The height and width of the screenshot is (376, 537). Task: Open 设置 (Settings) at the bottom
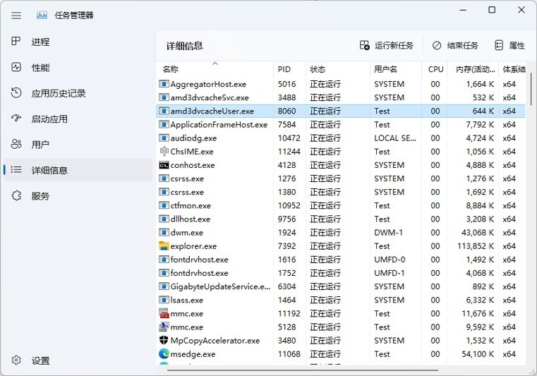point(78,360)
